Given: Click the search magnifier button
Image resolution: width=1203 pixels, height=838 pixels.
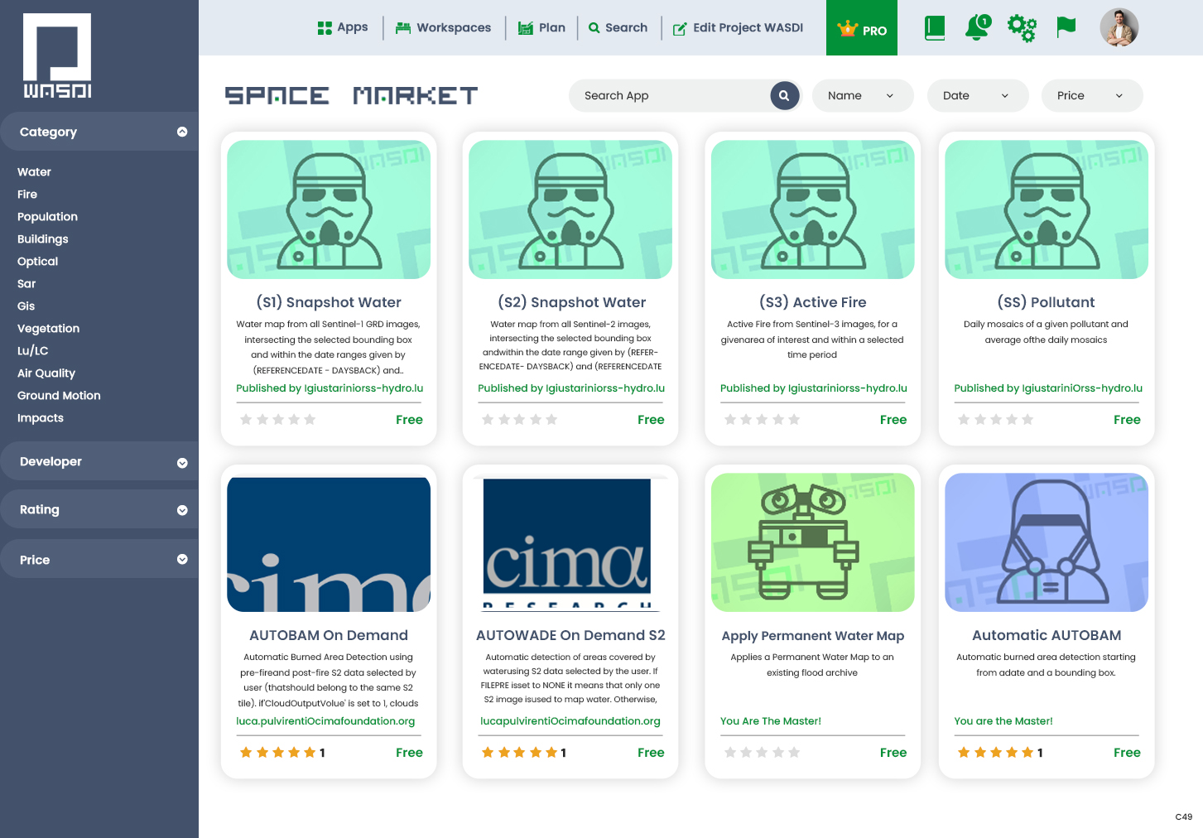Looking at the screenshot, I should pos(784,95).
